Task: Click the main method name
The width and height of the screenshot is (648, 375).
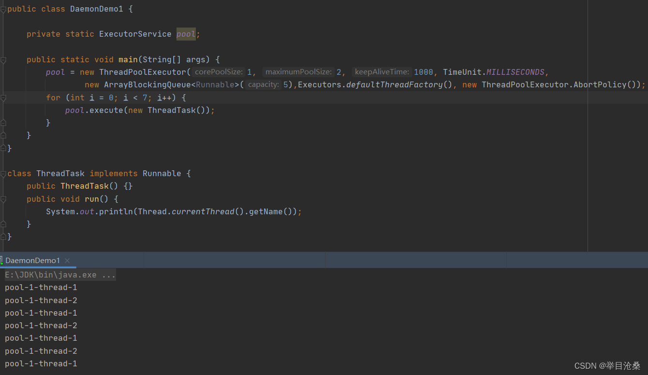Action: click(128, 60)
